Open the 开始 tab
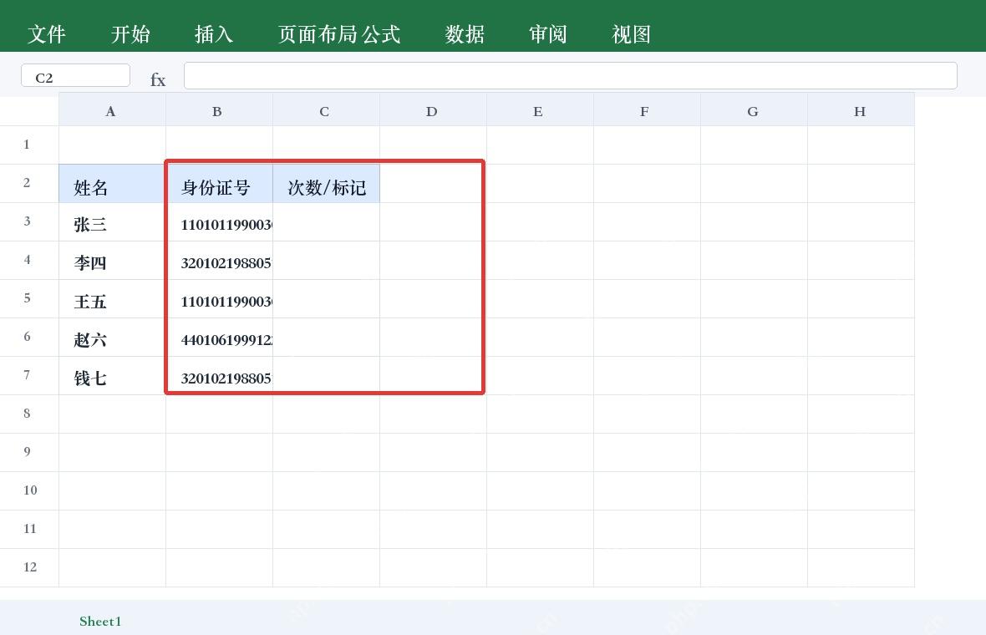The image size is (986, 635). tap(130, 34)
